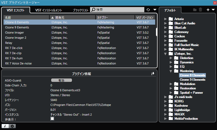Open the ブラックリスト tab
Screen dimensions: 217x130
tap(81, 10)
